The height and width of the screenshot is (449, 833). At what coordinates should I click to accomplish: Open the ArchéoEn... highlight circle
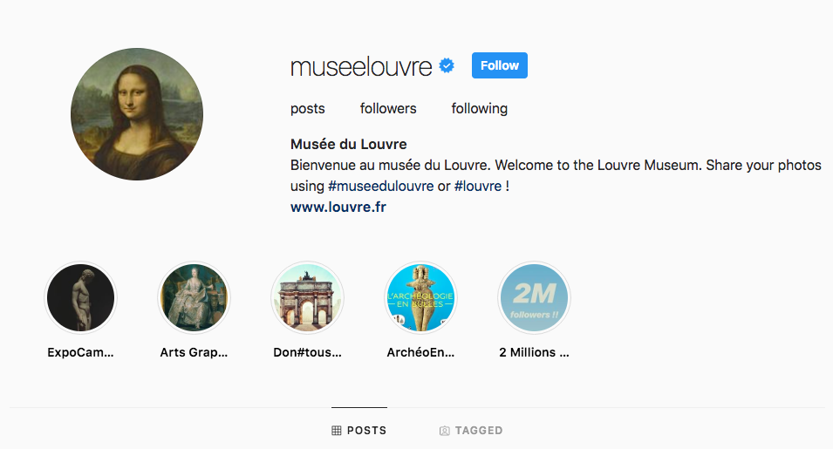tap(420, 298)
